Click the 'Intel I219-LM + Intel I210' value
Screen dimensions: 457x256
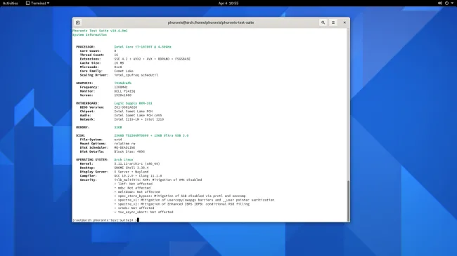[x=139, y=119]
